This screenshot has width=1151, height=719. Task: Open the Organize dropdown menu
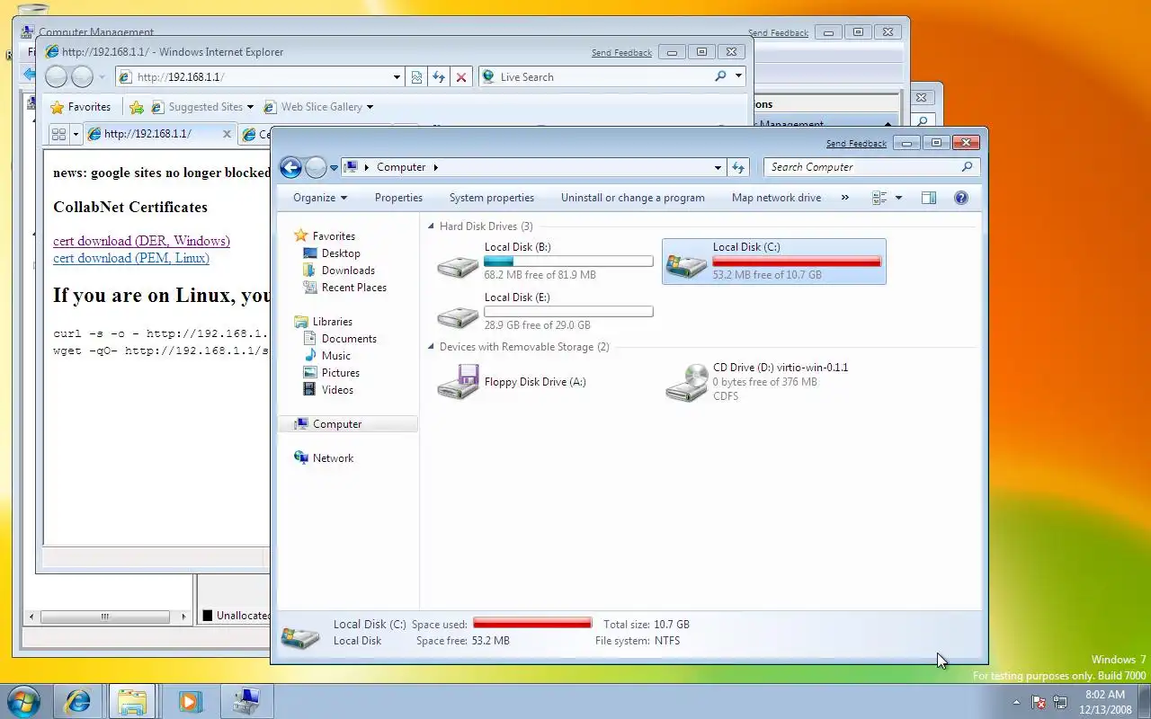[320, 198]
